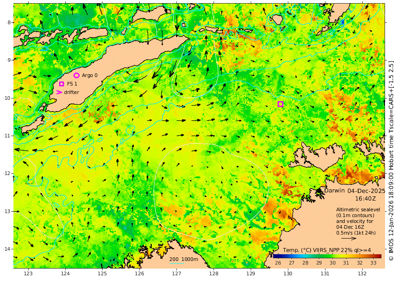Click the 0.5m/s velocity scale arrow
The height and width of the screenshot is (282, 394).
349,239
